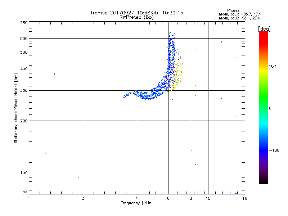Click the '[deg]' colorbar unit label
288x216 pixels.
264,29
